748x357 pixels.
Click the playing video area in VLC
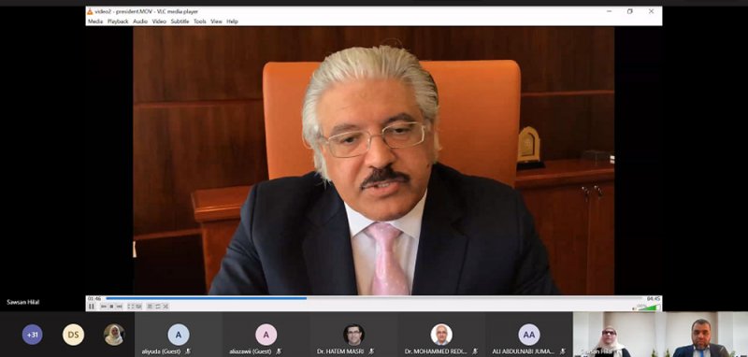pyautogui.click(x=373, y=161)
